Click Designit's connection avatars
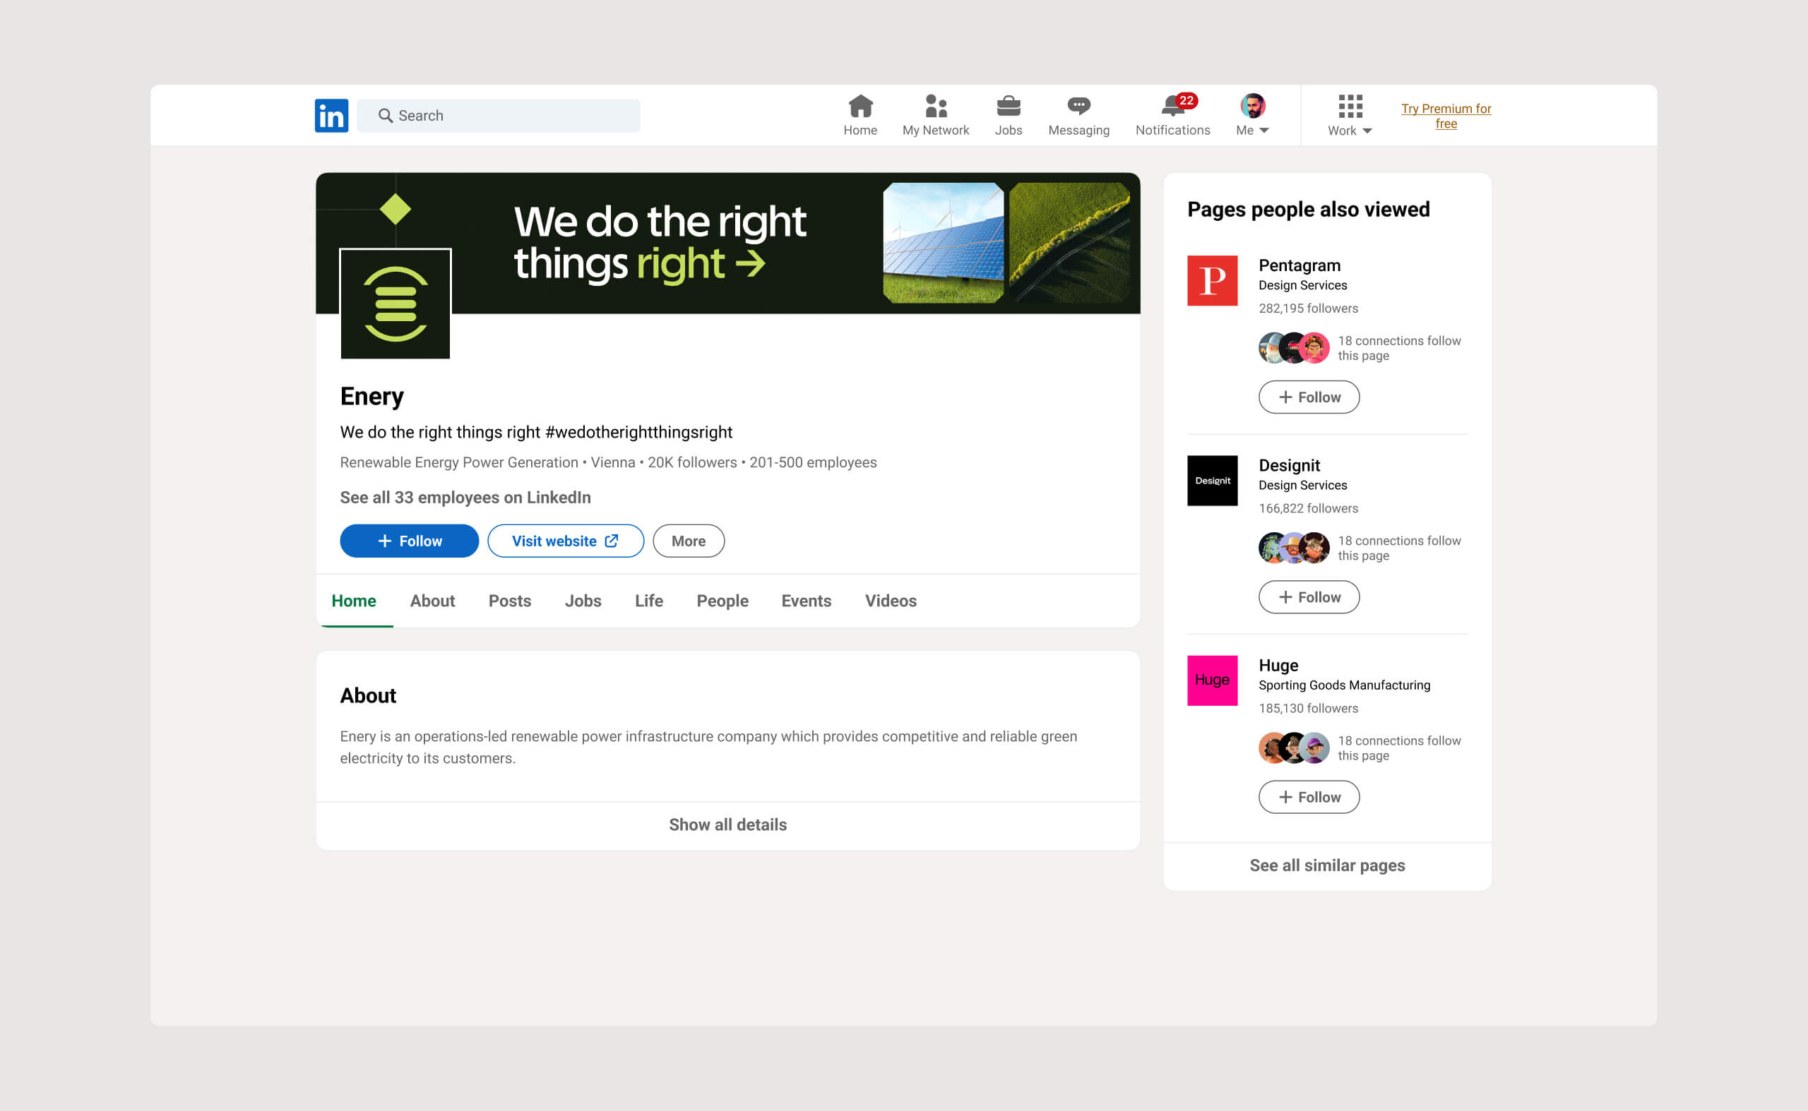Screen dimensions: 1808x1111 coord(1294,548)
